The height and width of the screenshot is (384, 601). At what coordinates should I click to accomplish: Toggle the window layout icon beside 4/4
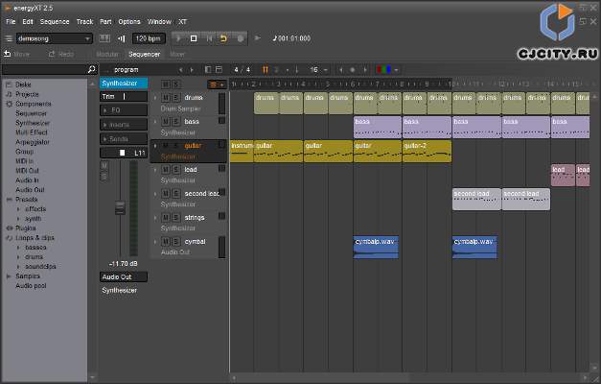[219, 69]
